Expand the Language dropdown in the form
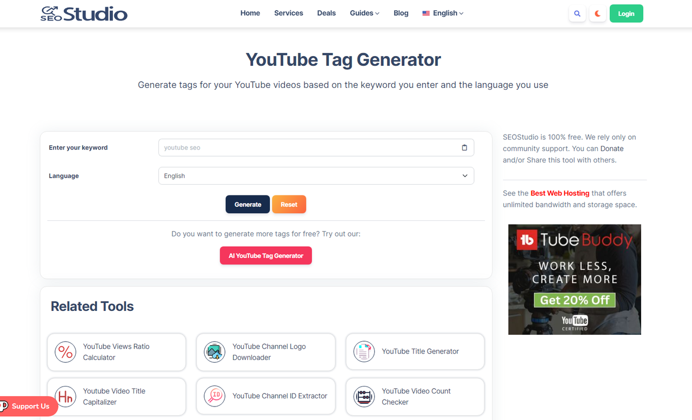Viewport: 692px width, 420px height. point(316,175)
